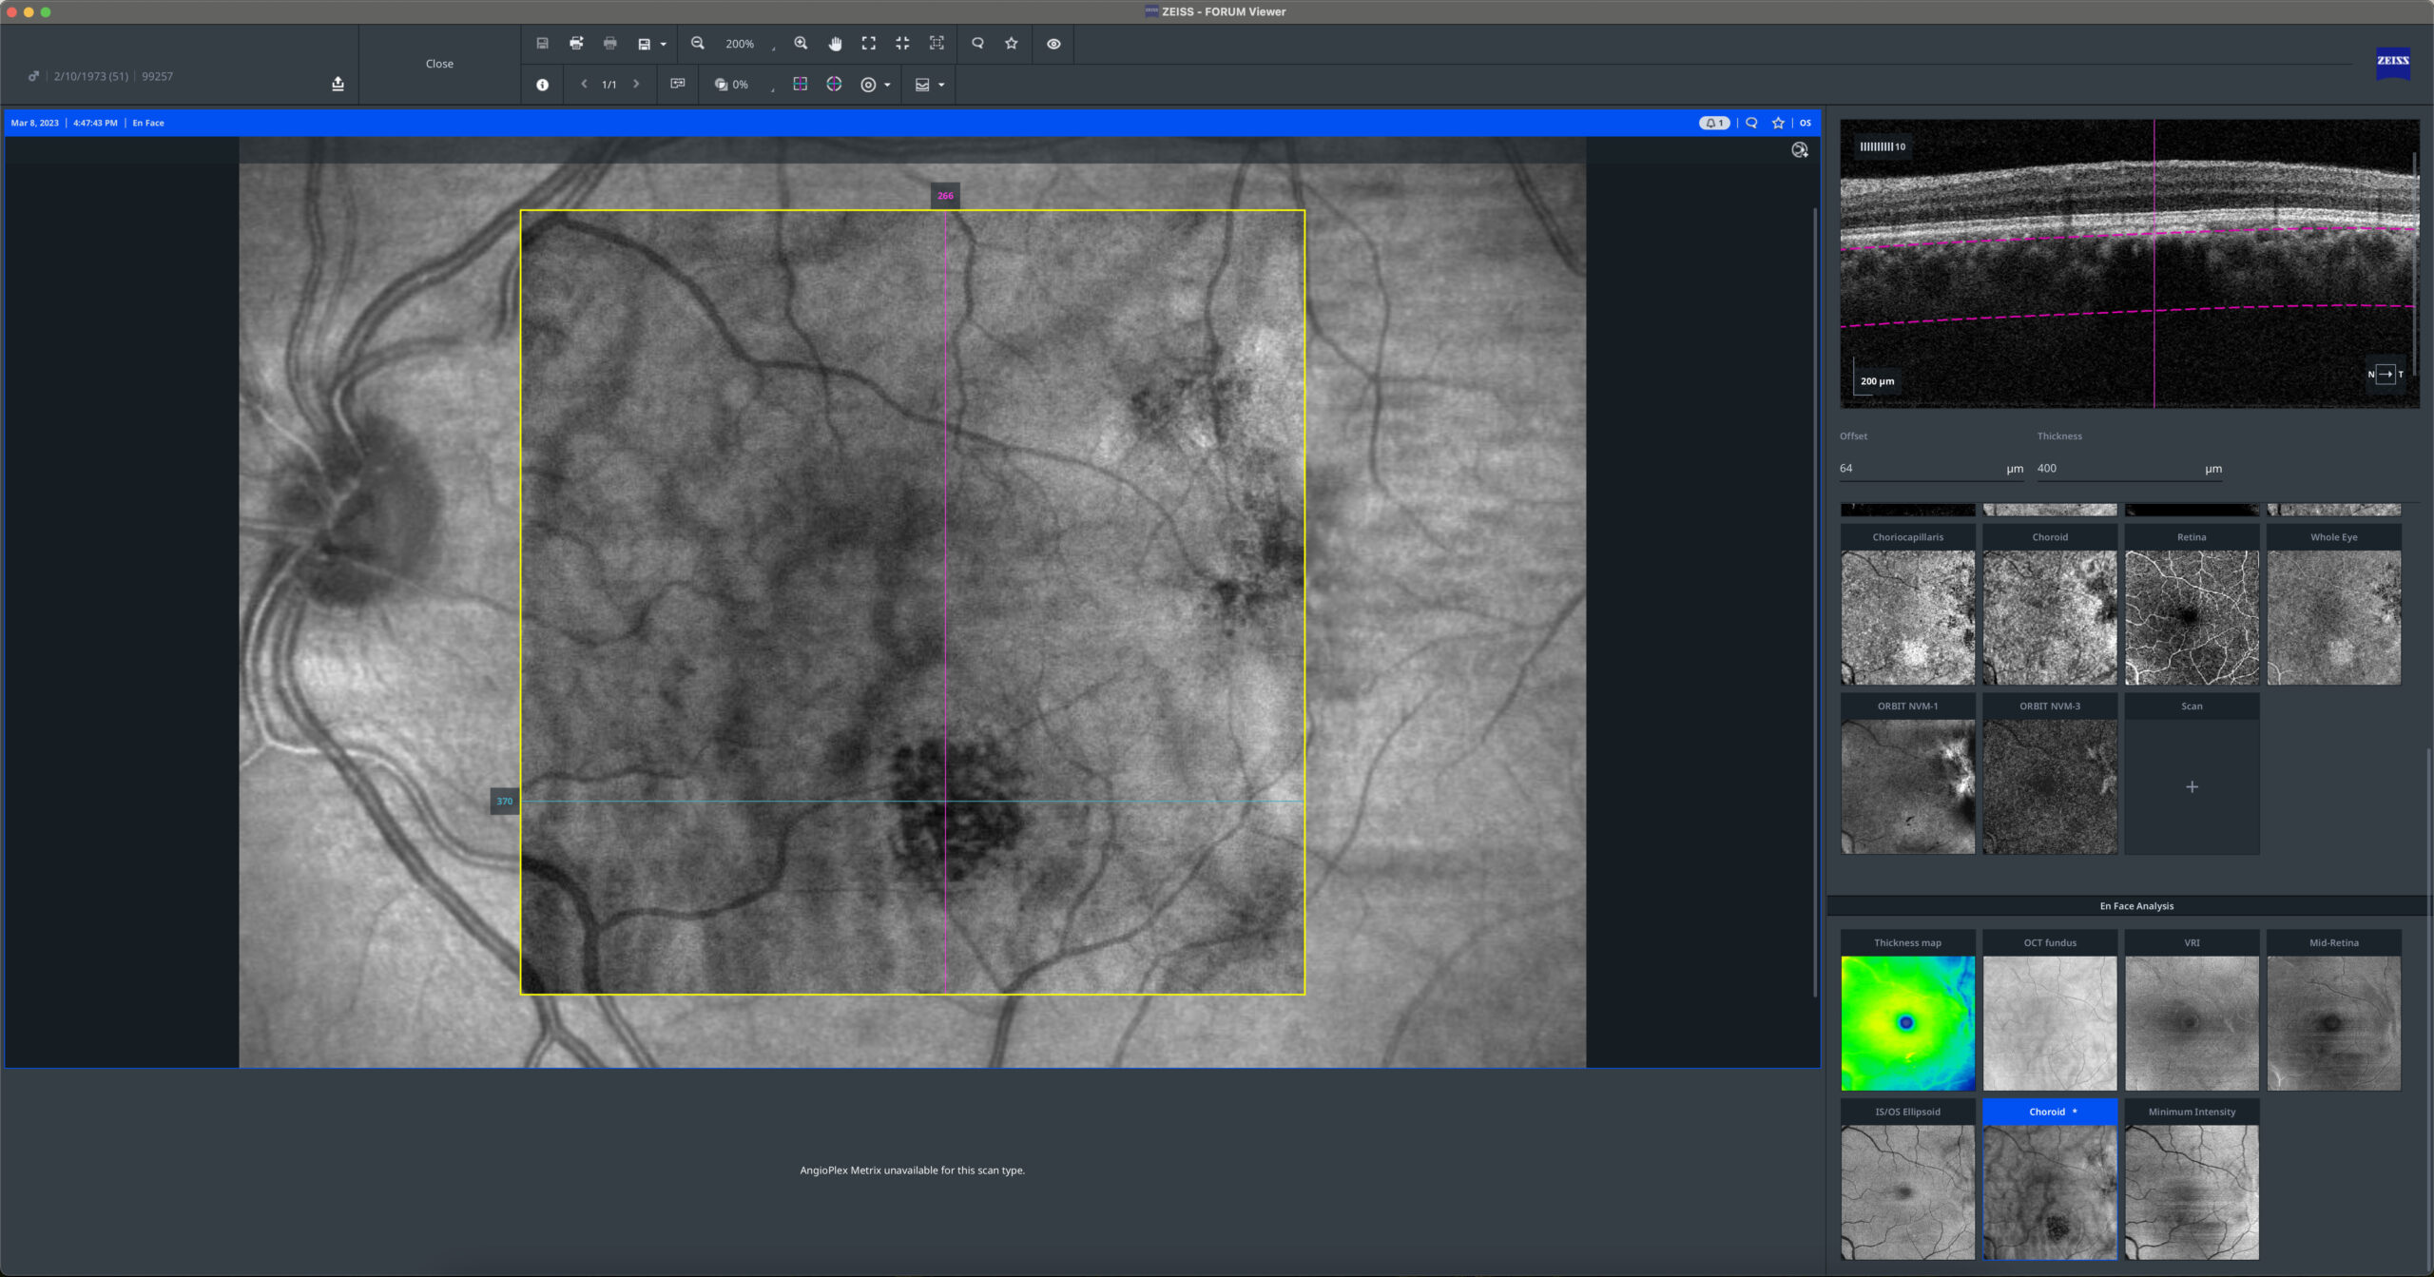Click the concentric circles grid icon

[x=868, y=85]
